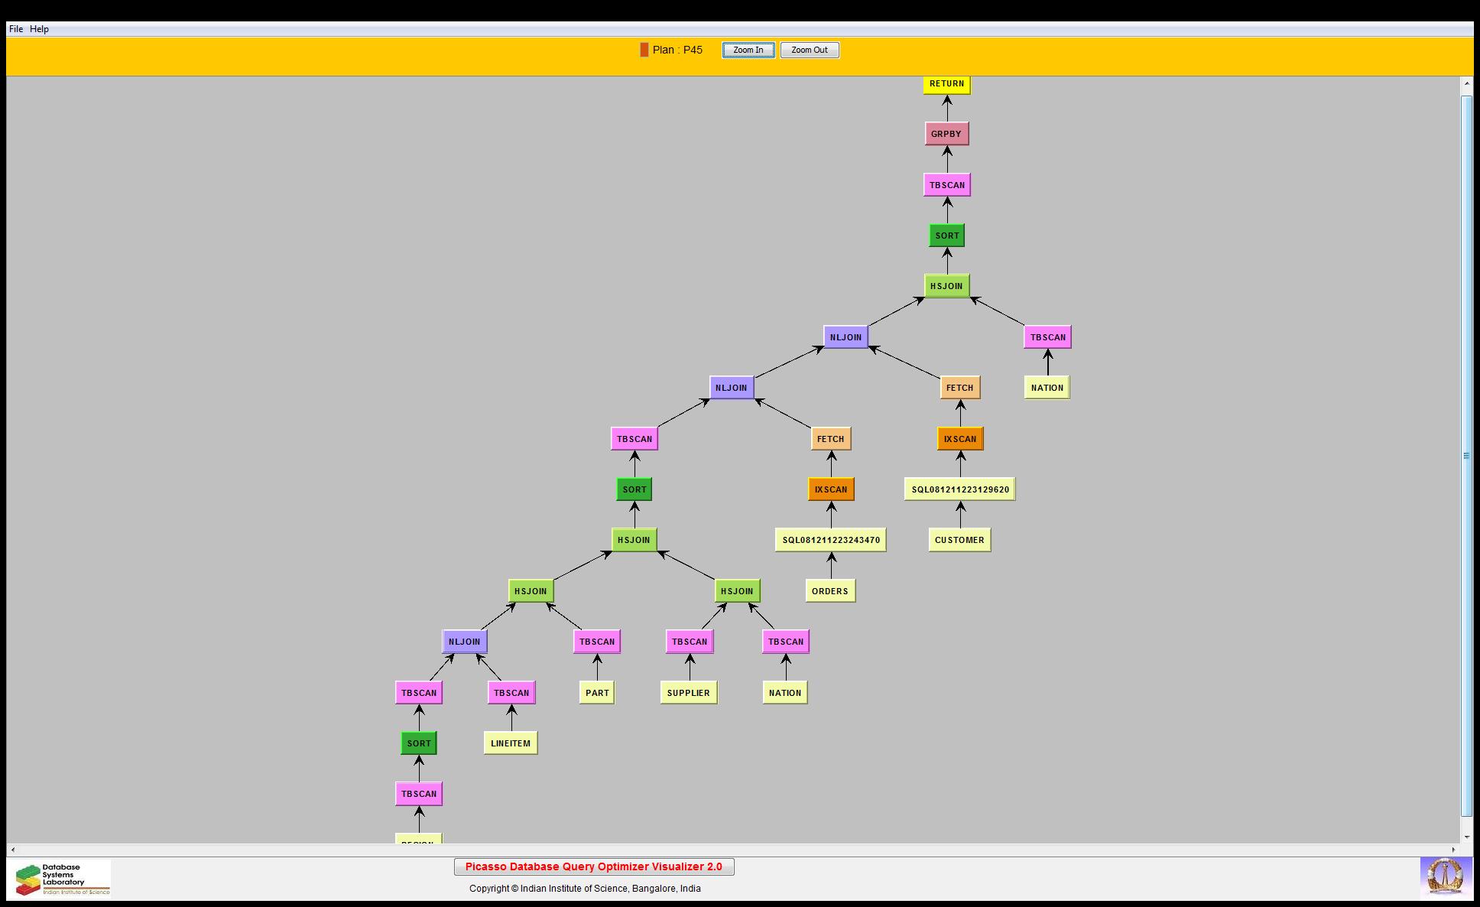Click the ORDERS table node
The width and height of the screenshot is (1480, 907).
click(830, 591)
